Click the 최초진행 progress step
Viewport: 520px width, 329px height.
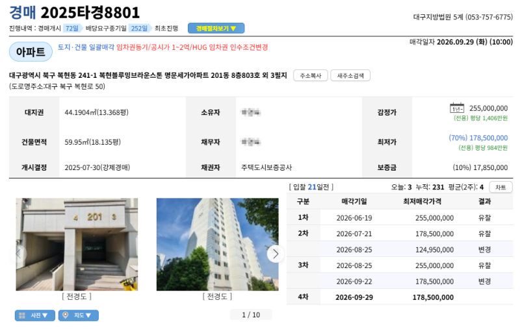tap(166, 29)
